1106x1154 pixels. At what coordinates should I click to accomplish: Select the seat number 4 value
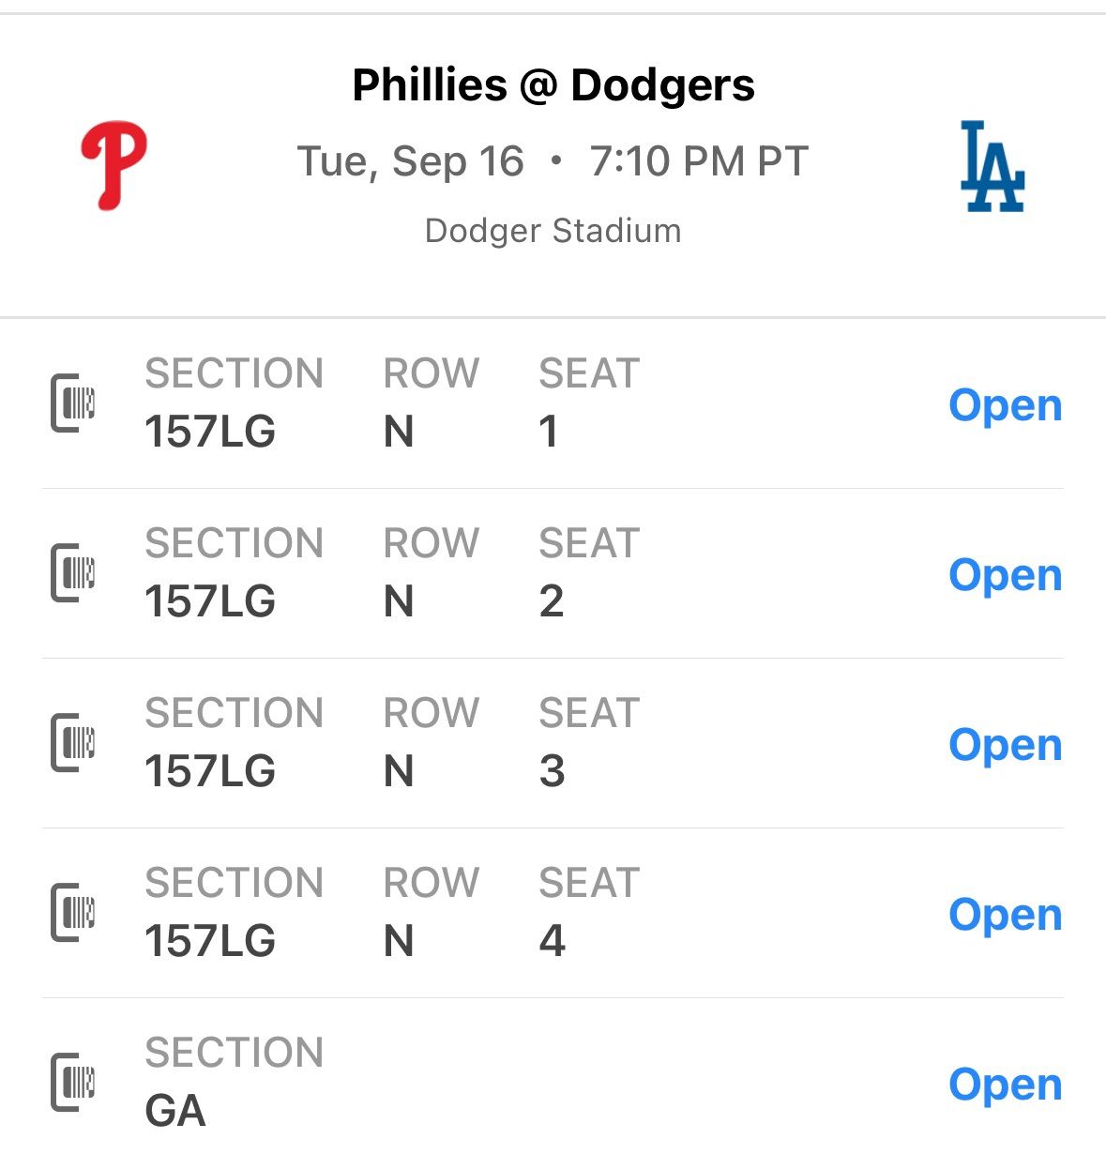pos(552,941)
